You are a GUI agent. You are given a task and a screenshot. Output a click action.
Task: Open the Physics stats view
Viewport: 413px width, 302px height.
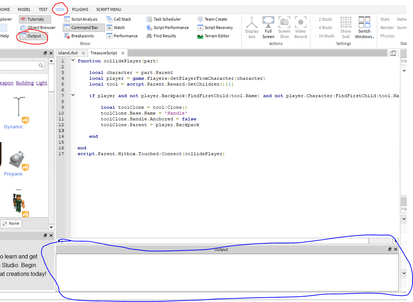pyautogui.click(x=387, y=36)
